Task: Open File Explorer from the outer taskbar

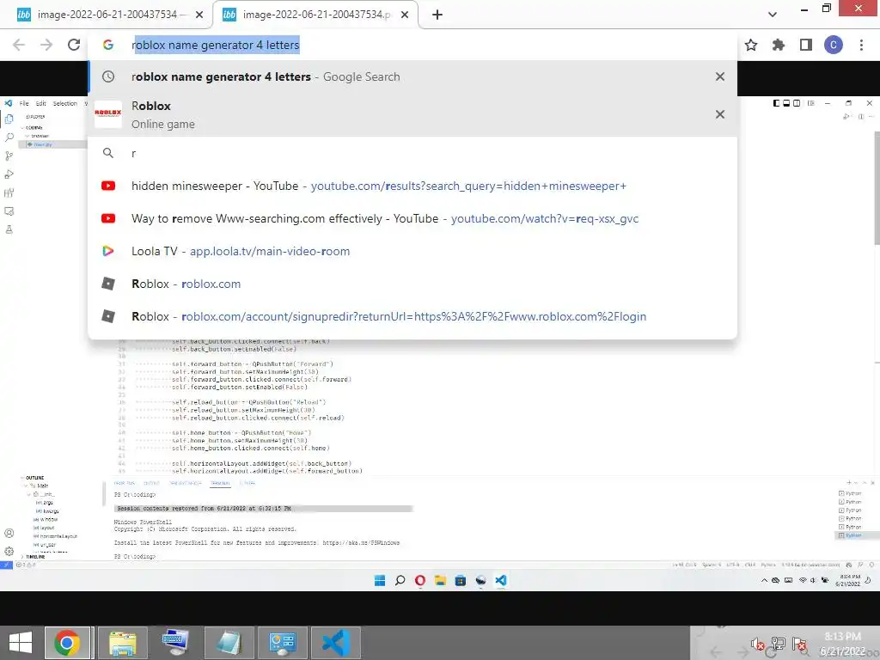Action: point(122,643)
